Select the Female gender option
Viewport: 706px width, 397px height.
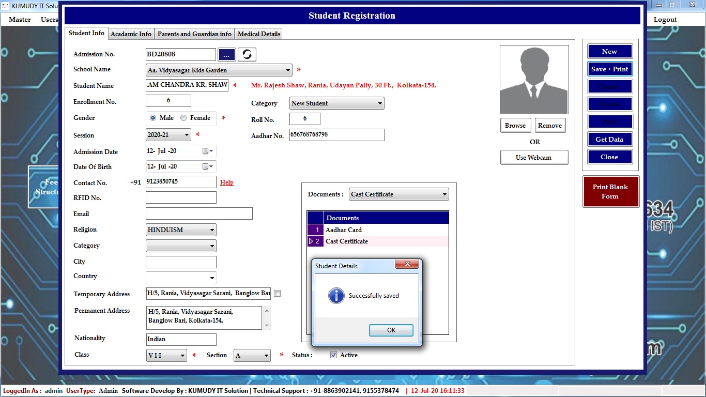183,118
